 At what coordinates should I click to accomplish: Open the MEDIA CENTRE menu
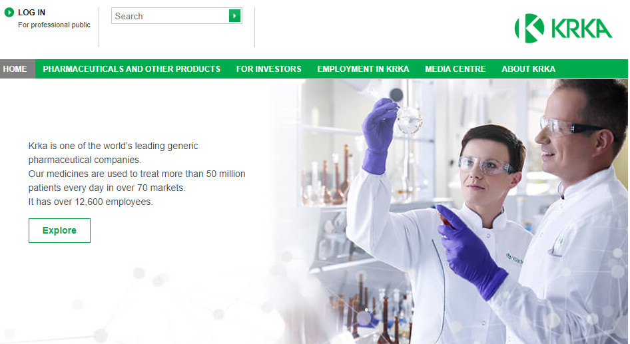(456, 69)
